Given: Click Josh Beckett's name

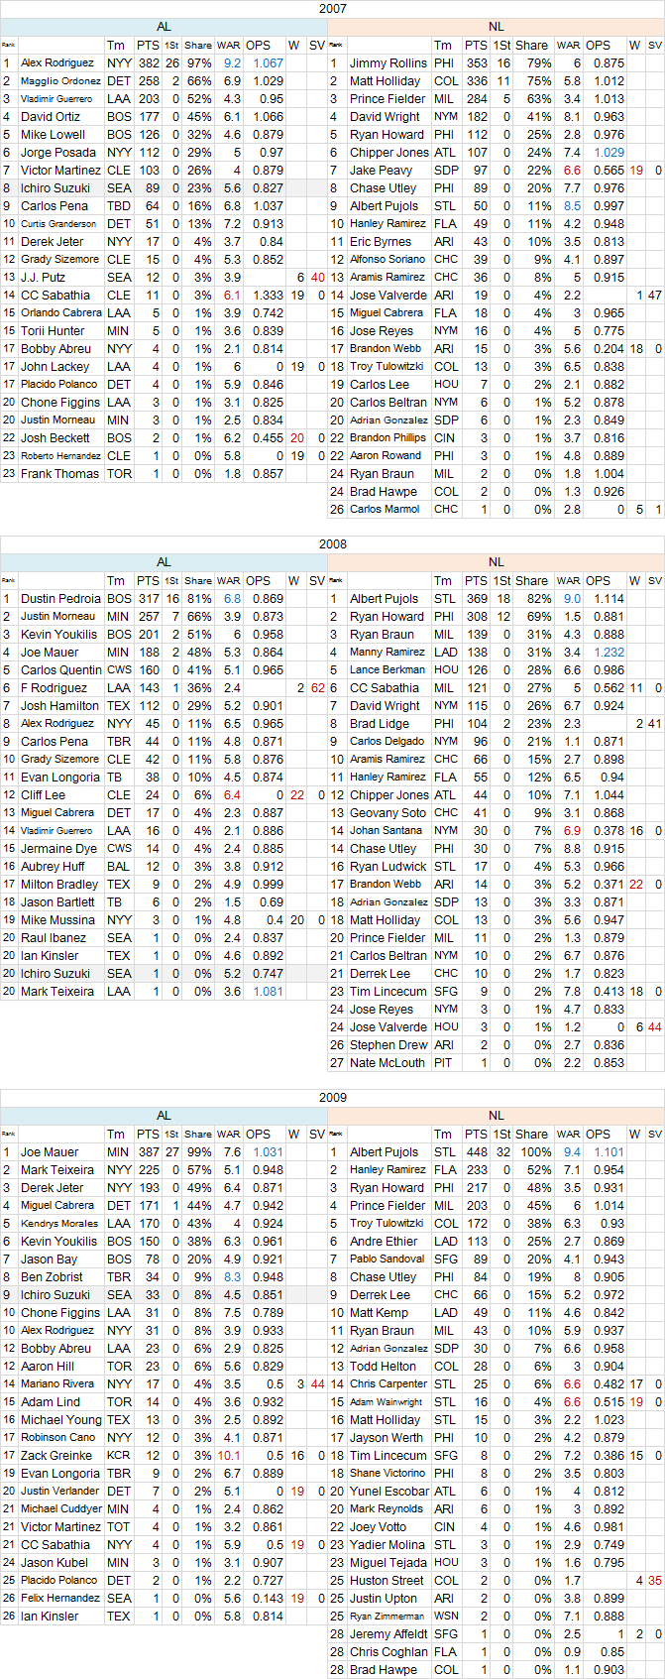Looking at the screenshot, I should click(55, 438).
